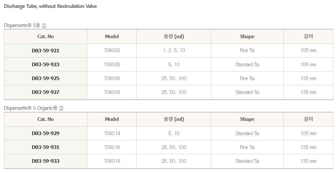Select catalog number D03-59-923
Image resolution: width=336 pixels, height=173 pixels.
45,65
